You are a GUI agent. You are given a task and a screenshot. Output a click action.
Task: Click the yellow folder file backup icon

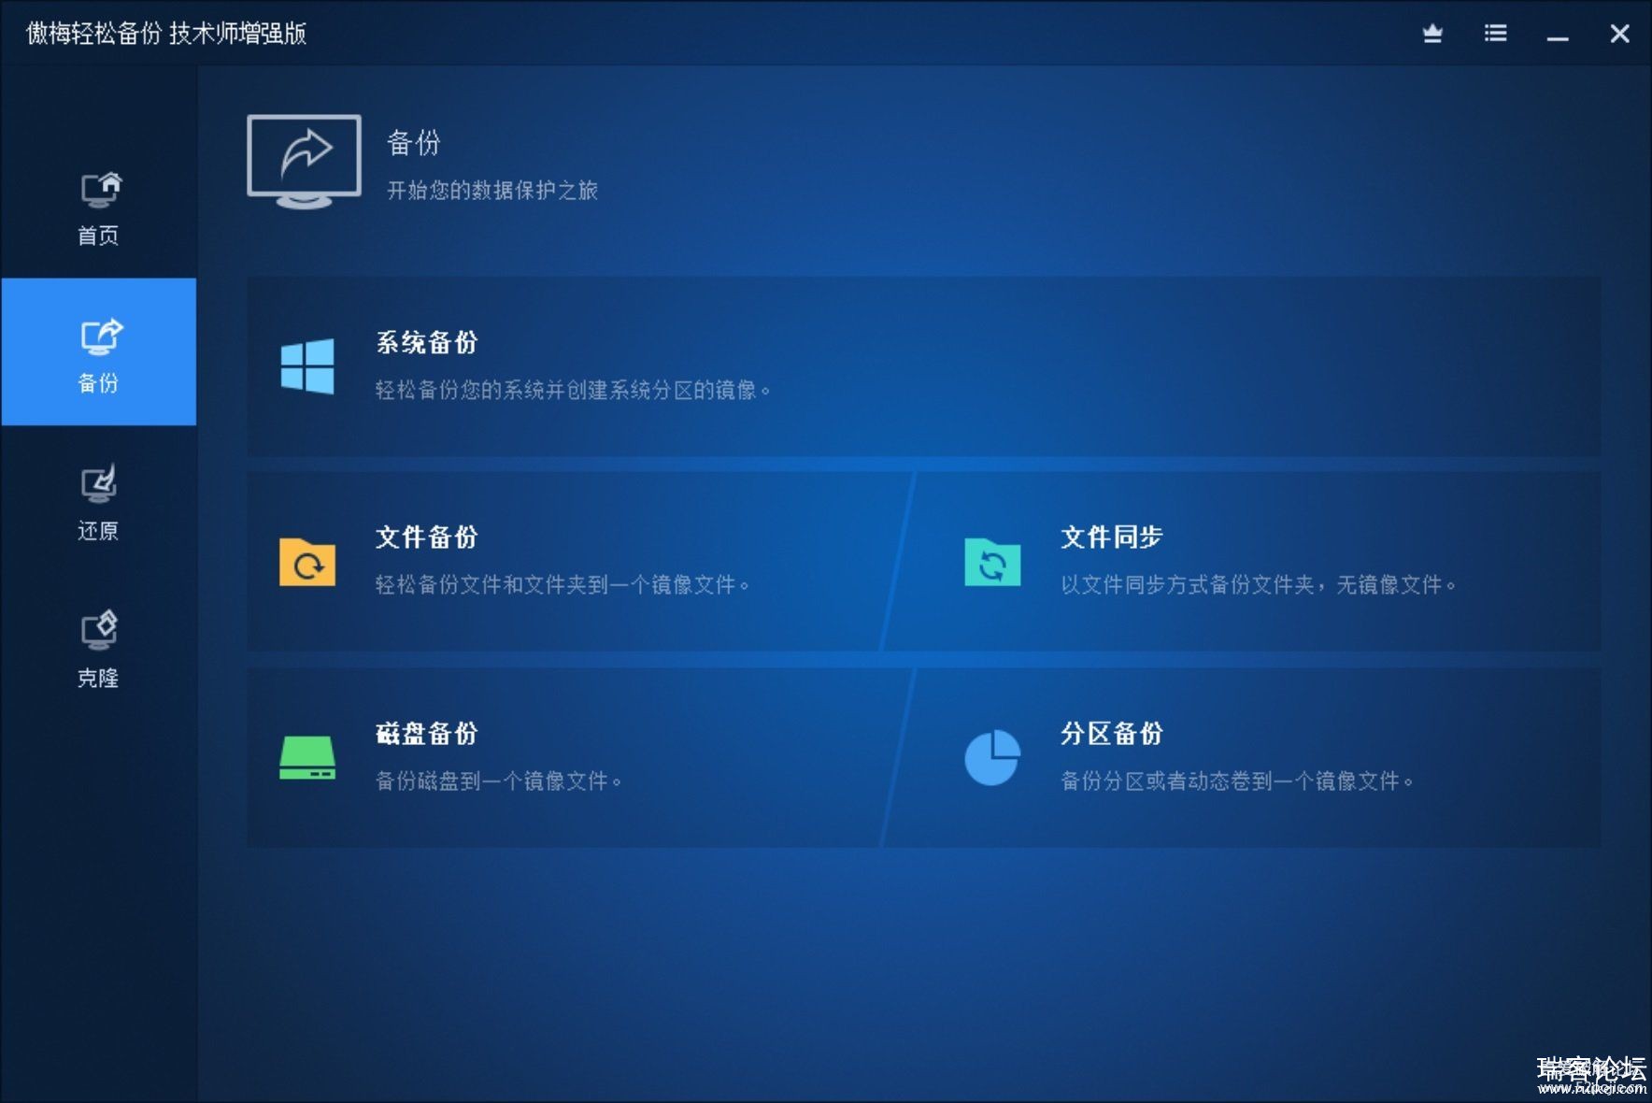pyautogui.click(x=307, y=562)
